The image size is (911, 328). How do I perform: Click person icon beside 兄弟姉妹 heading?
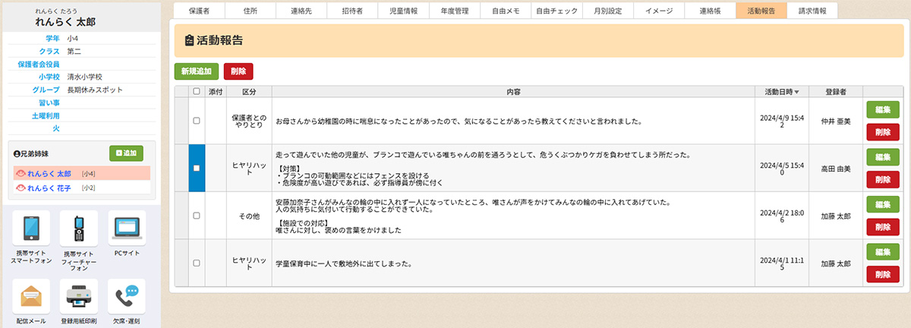coord(17,153)
